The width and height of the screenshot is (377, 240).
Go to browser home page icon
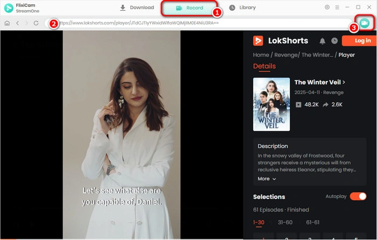point(7,24)
